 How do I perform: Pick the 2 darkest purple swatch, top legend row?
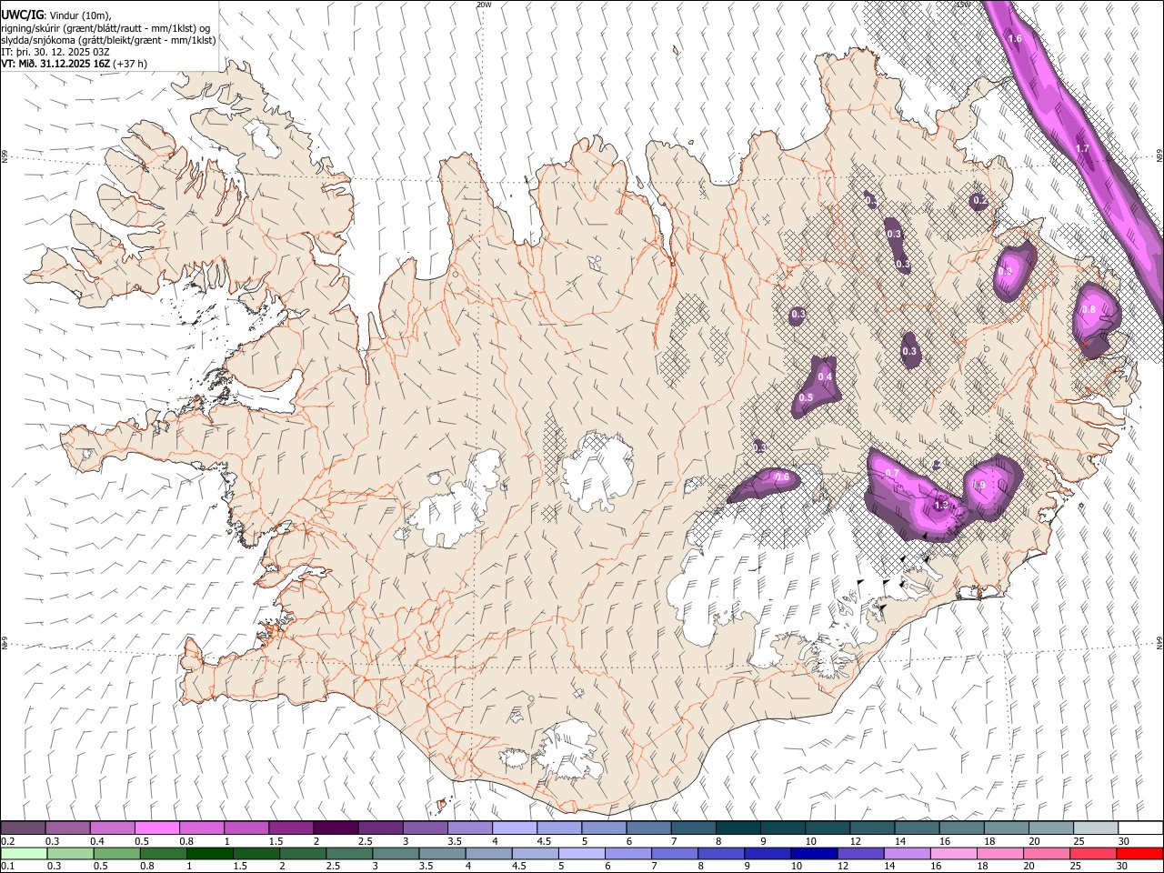coord(335,828)
